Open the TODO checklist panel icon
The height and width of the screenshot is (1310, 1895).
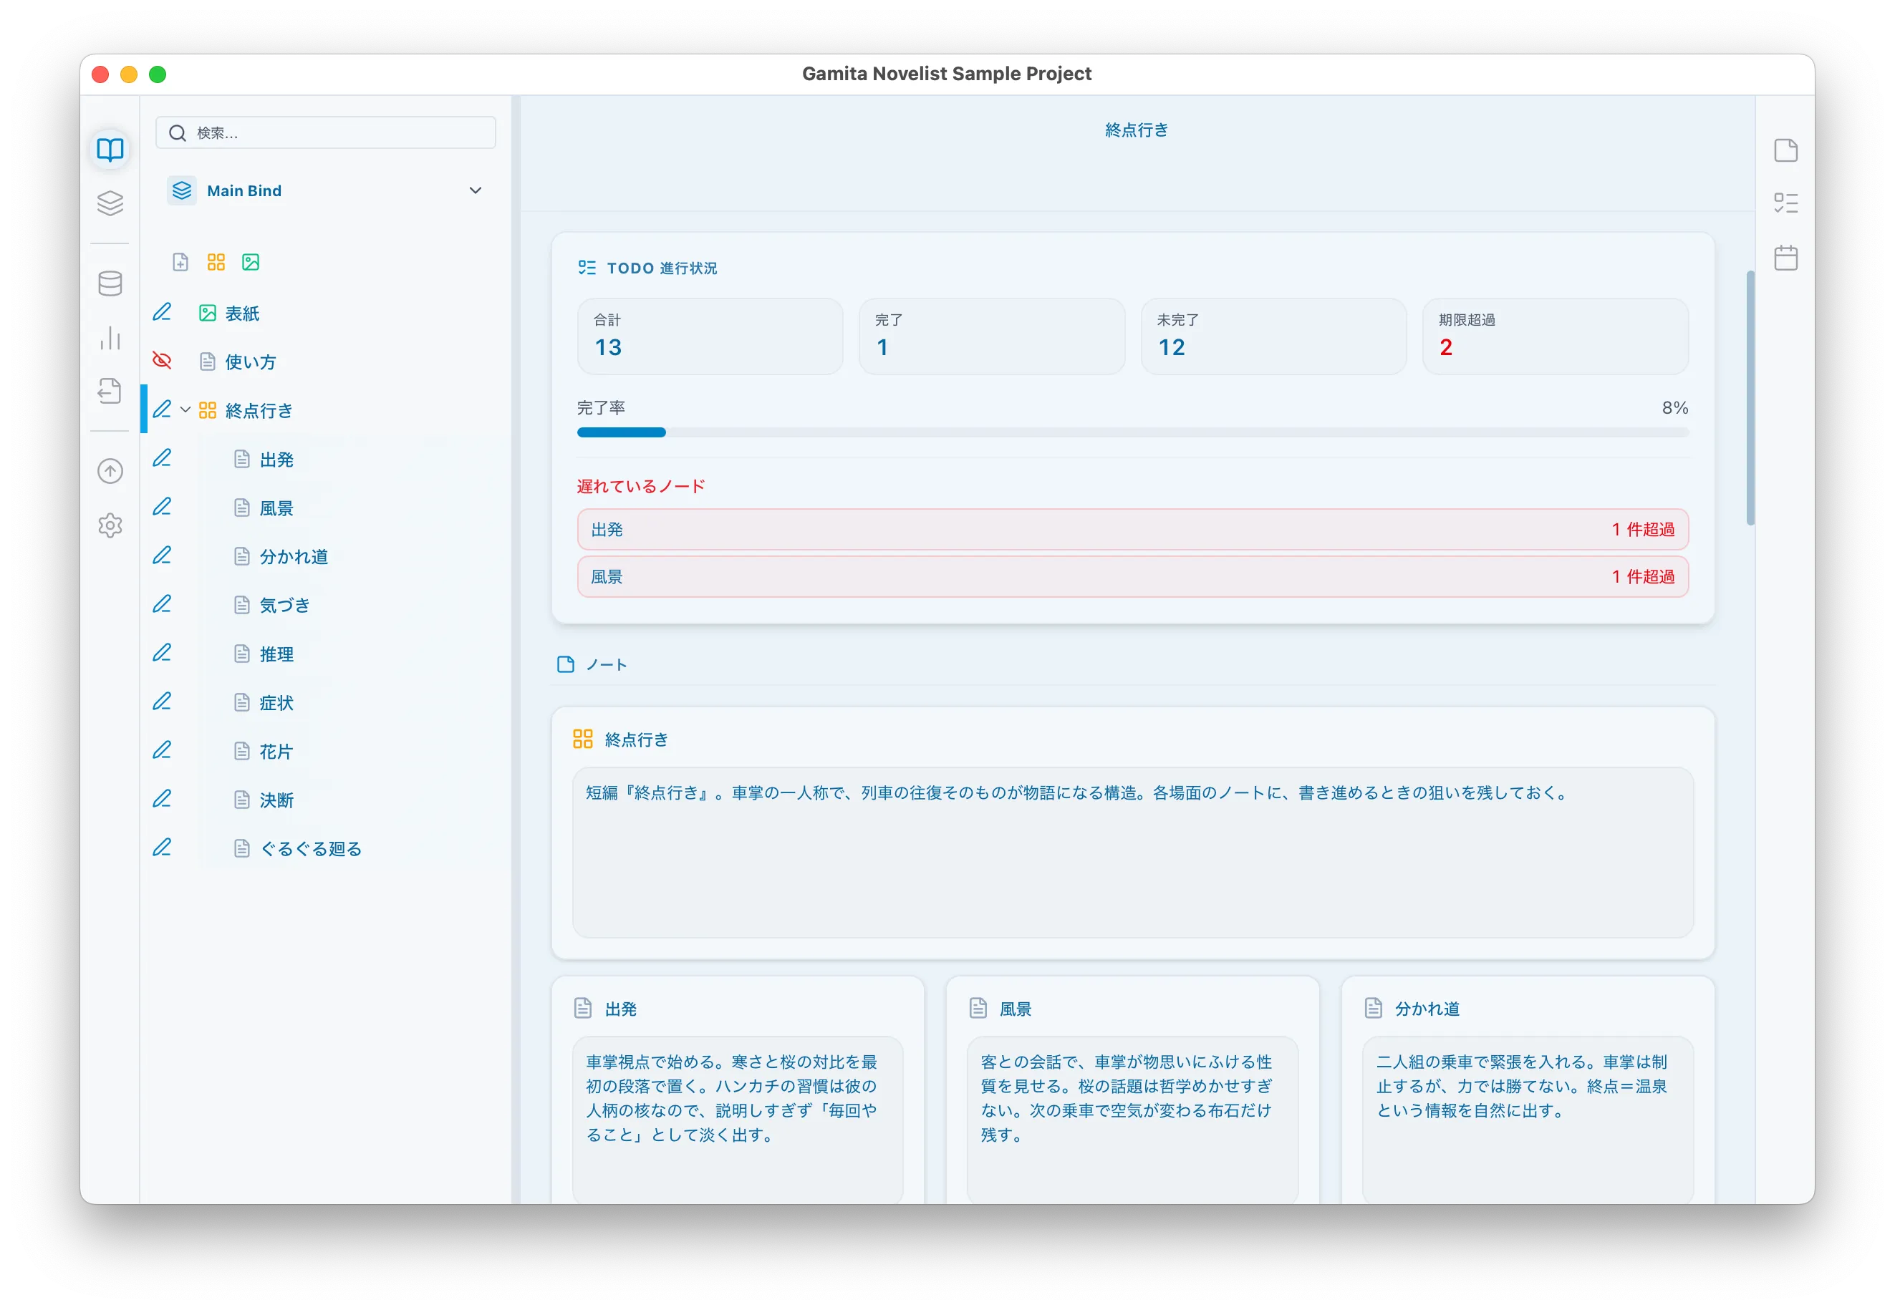tap(1785, 203)
